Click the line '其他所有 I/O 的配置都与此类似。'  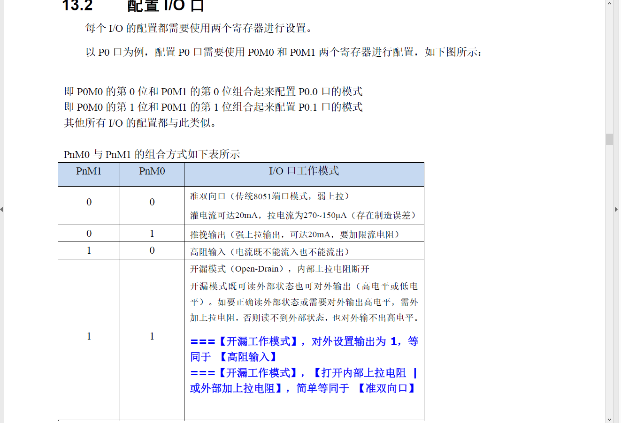coord(141,123)
